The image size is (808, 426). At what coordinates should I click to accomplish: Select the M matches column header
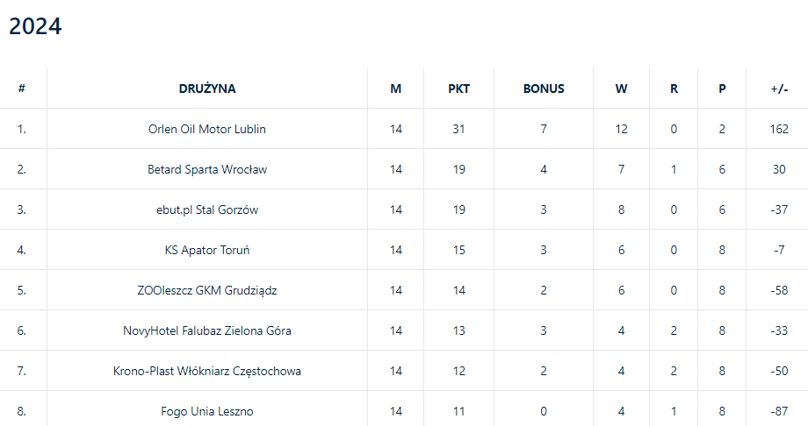[396, 89]
